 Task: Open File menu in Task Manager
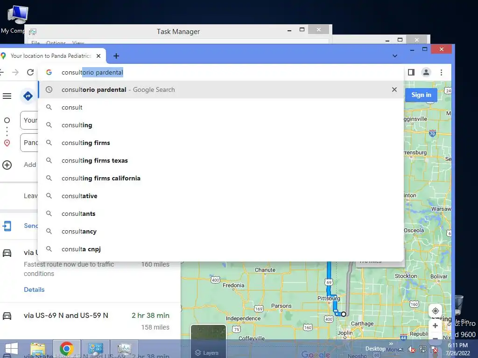[x=35, y=42]
